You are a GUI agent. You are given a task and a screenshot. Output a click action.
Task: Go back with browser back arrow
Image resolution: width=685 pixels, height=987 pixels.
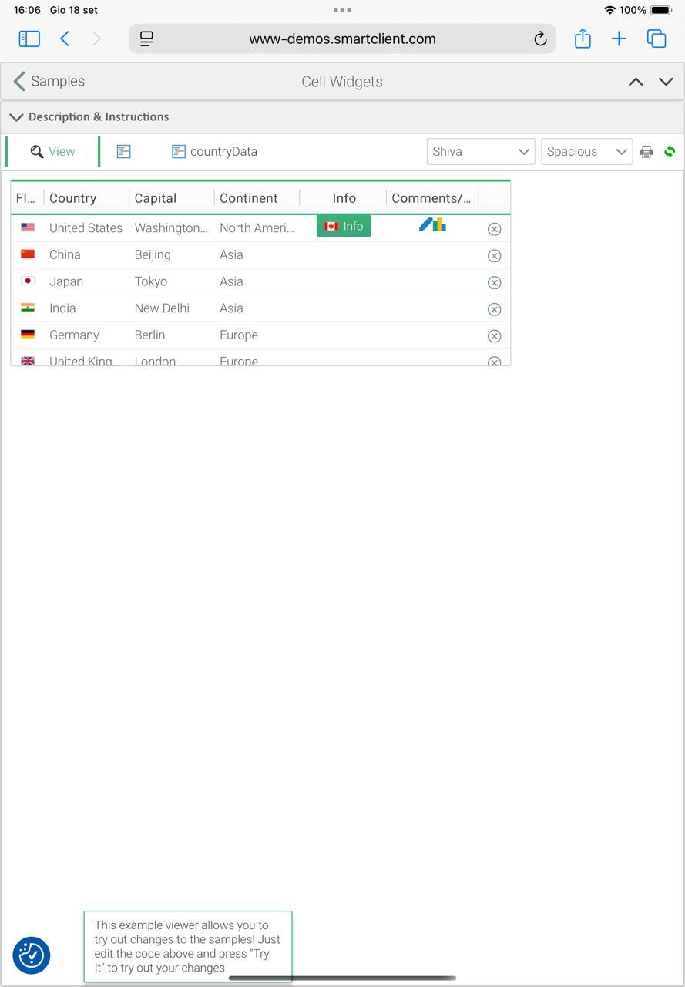click(x=65, y=39)
